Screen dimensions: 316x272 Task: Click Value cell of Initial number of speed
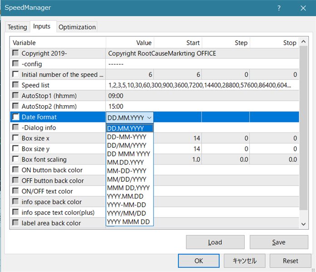[x=130, y=74]
